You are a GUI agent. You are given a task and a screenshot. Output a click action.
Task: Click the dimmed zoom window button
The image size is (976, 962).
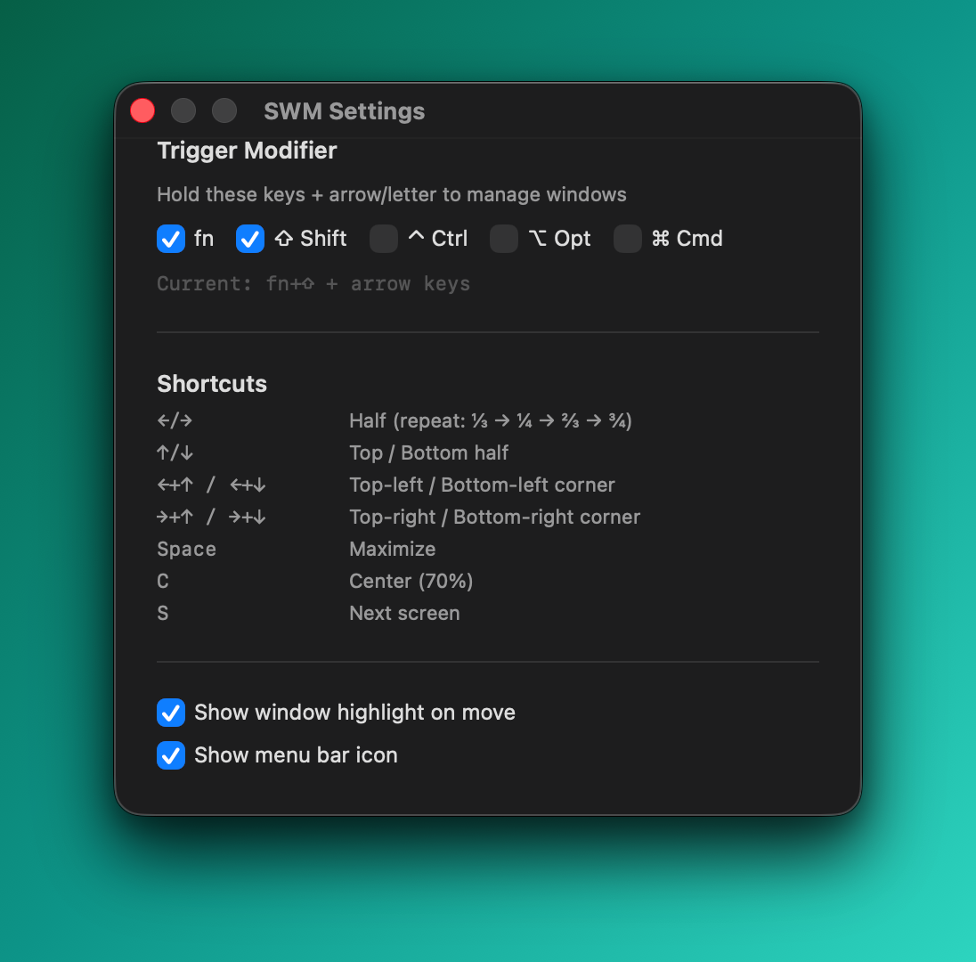pos(224,111)
